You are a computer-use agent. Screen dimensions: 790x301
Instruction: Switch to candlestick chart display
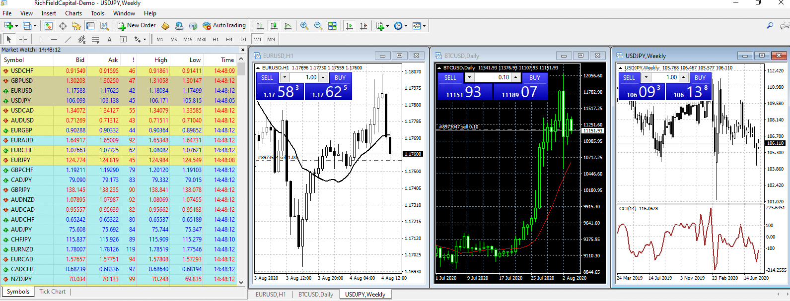coord(274,26)
